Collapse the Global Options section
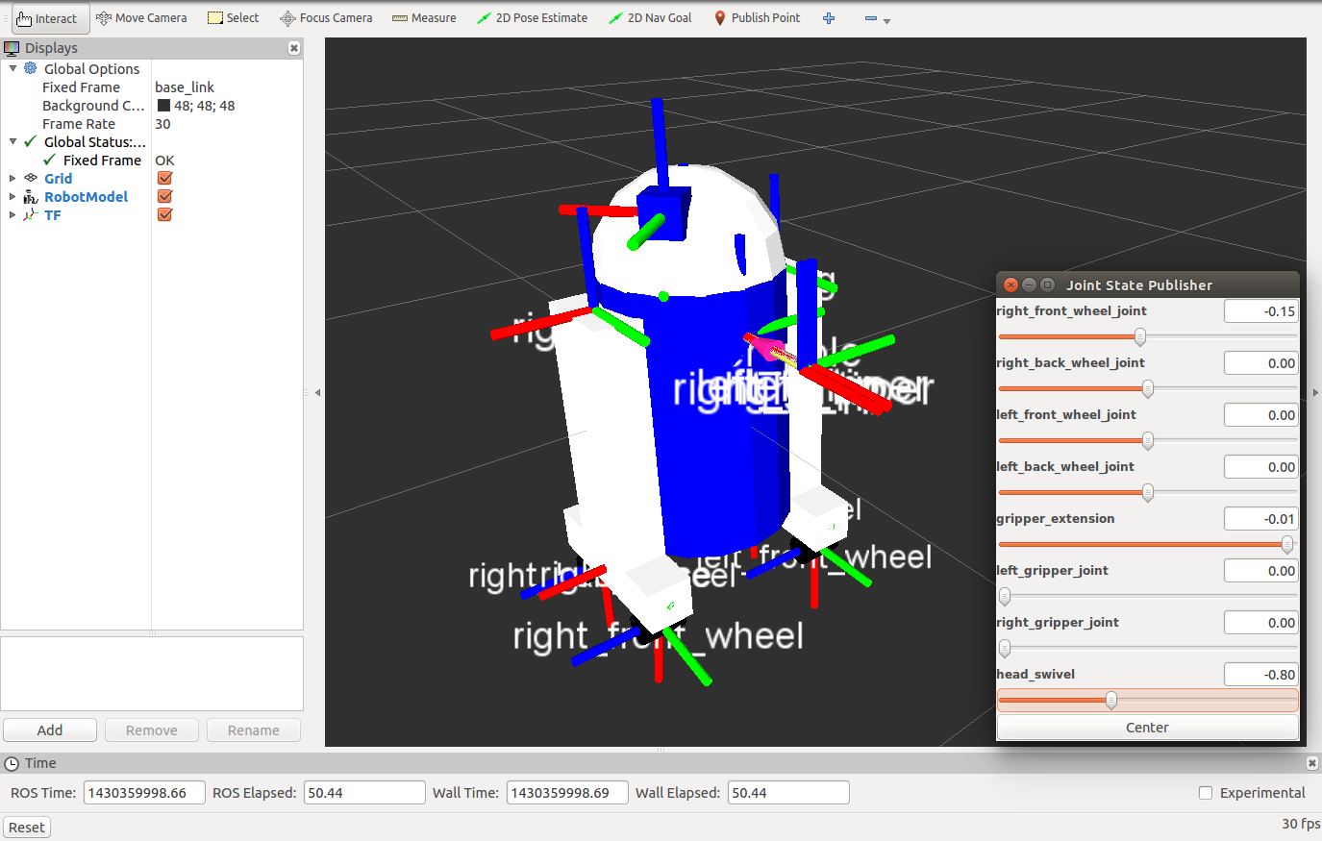The width and height of the screenshot is (1322, 841). click(12, 69)
